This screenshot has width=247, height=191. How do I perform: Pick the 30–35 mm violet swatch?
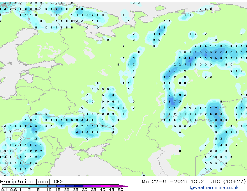[x=87, y=186]
